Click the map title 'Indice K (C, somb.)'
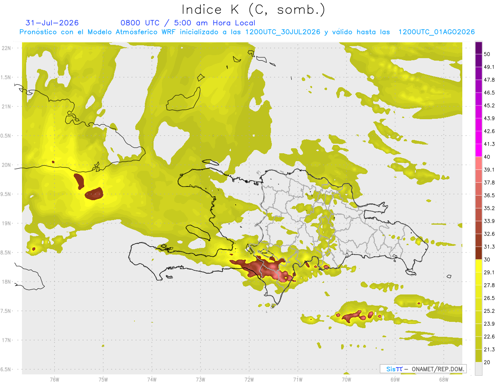Viewport: 498px width, 385px height. click(254, 10)
